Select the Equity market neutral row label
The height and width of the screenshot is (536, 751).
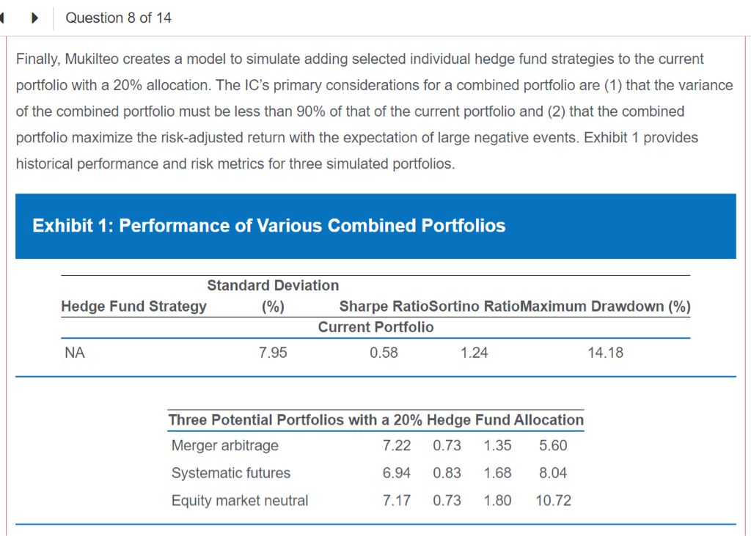click(239, 501)
